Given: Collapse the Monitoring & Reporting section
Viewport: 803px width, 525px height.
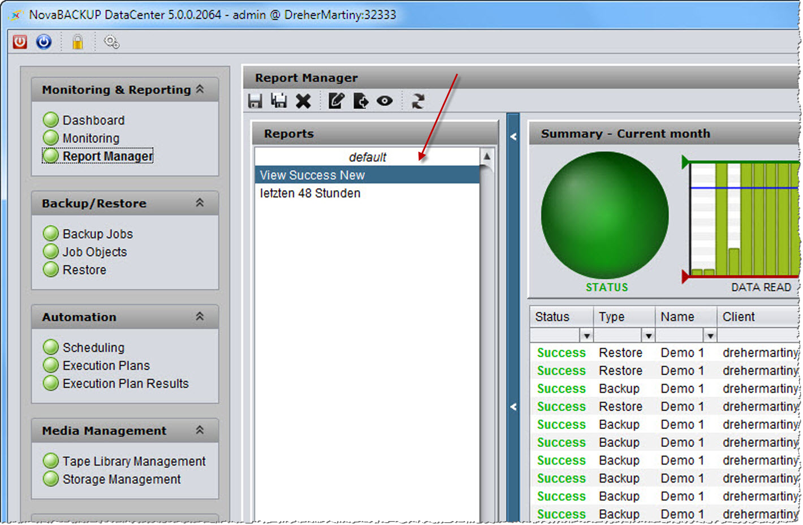Looking at the screenshot, I should 200,89.
